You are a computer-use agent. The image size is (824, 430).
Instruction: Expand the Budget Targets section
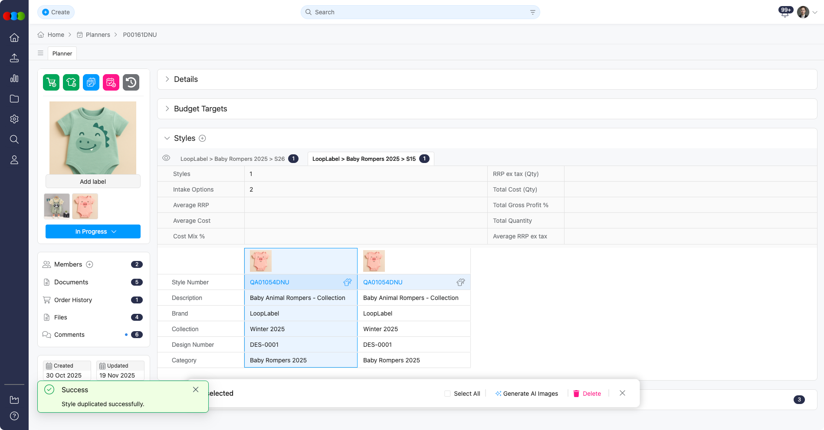click(x=167, y=109)
